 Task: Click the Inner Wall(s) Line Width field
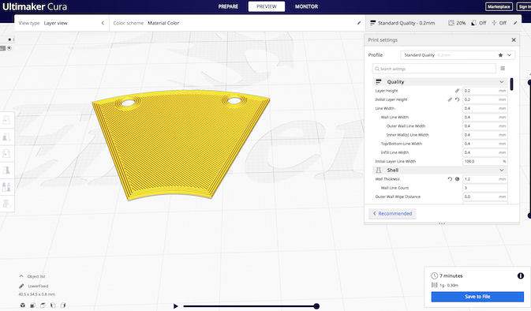coord(485,135)
